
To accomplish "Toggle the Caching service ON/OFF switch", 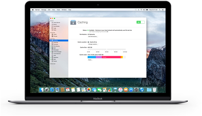I will pos(140,22).
